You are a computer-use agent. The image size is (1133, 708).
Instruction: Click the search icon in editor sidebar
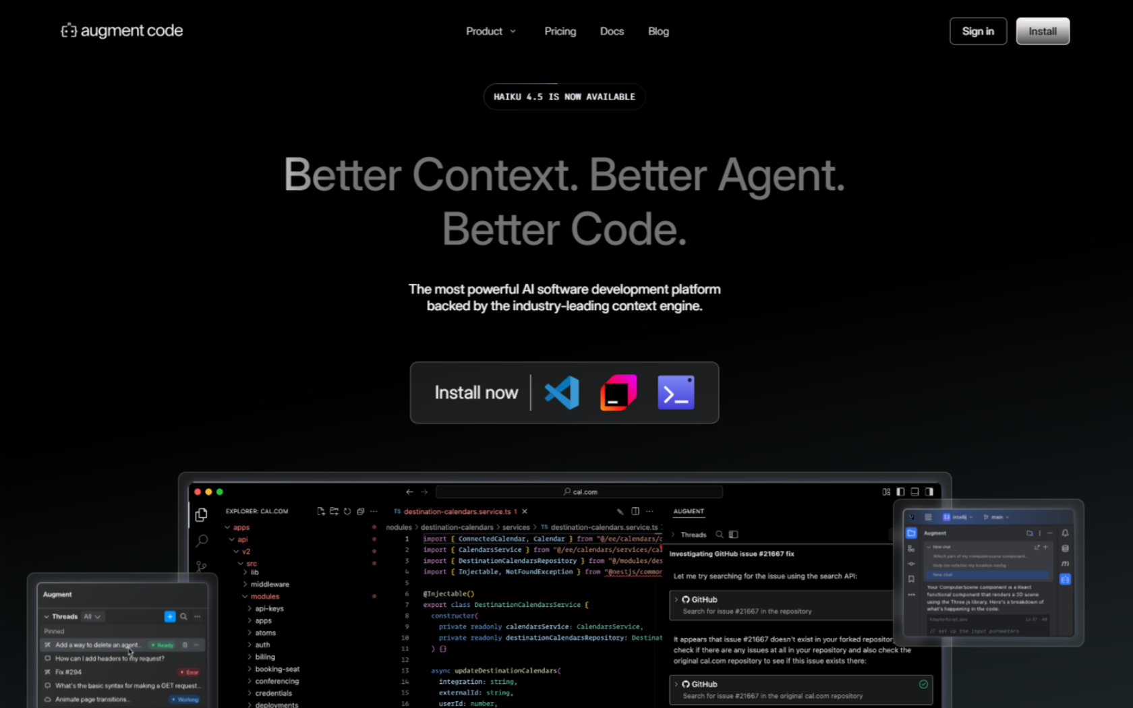[x=202, y=541]
